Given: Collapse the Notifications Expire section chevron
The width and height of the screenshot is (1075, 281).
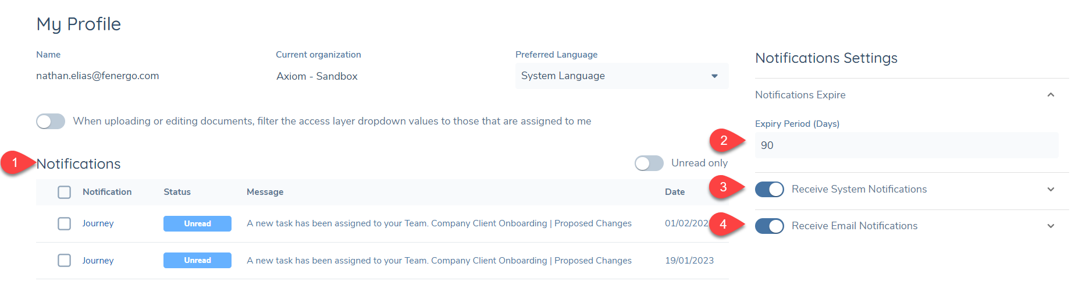Looking at the screenshot, I should (x=1051, y=95).
